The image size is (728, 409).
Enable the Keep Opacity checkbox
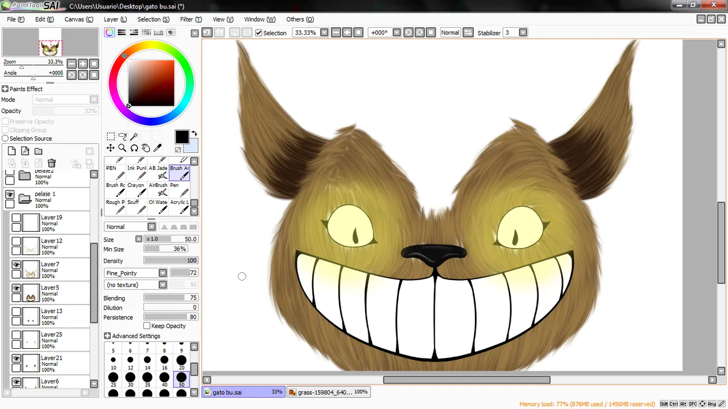coord(147,326)
